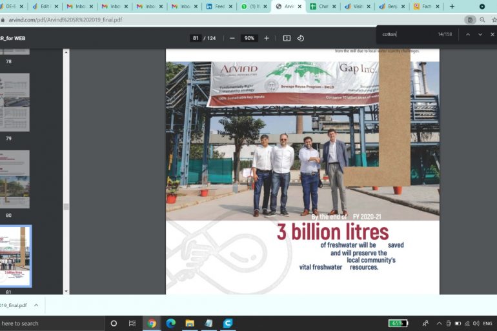Expand the downloaded final.pdf options chevron
The image size is (497, 331).
click(x=36, y=305)
